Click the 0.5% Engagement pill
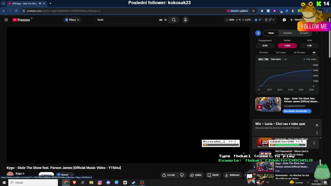331x186 pixels. tap(265, 45)
